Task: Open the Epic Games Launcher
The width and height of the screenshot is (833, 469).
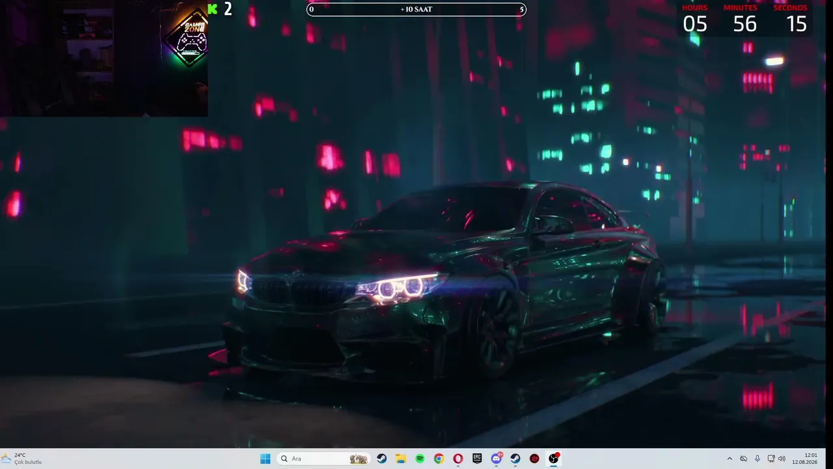Action: 477,459
